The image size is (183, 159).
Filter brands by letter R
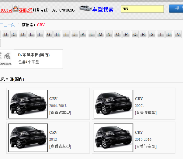point(143,34)
